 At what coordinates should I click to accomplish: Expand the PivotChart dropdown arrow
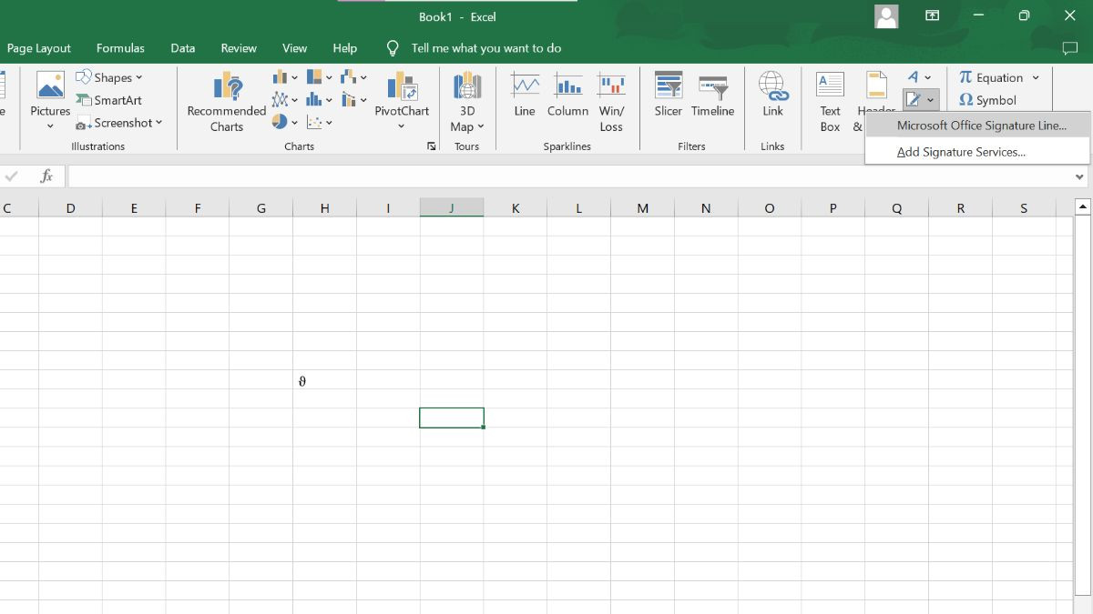[x=402, y=126]
